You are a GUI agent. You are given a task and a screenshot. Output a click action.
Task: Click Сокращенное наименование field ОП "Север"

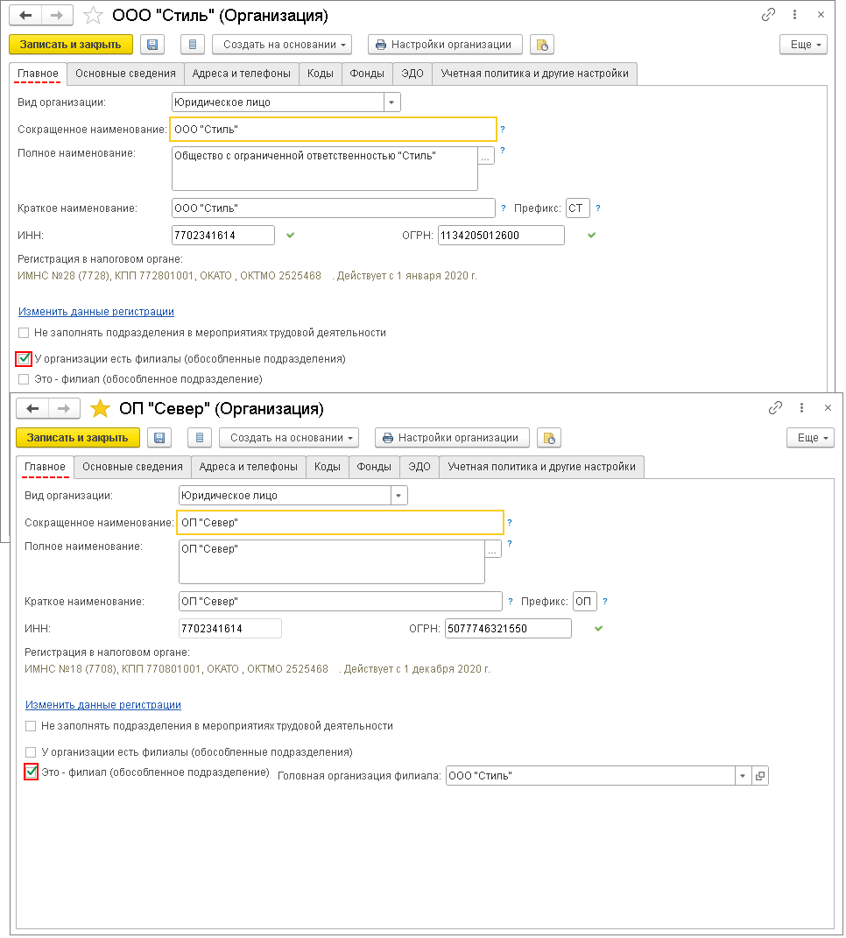point(341,522)
